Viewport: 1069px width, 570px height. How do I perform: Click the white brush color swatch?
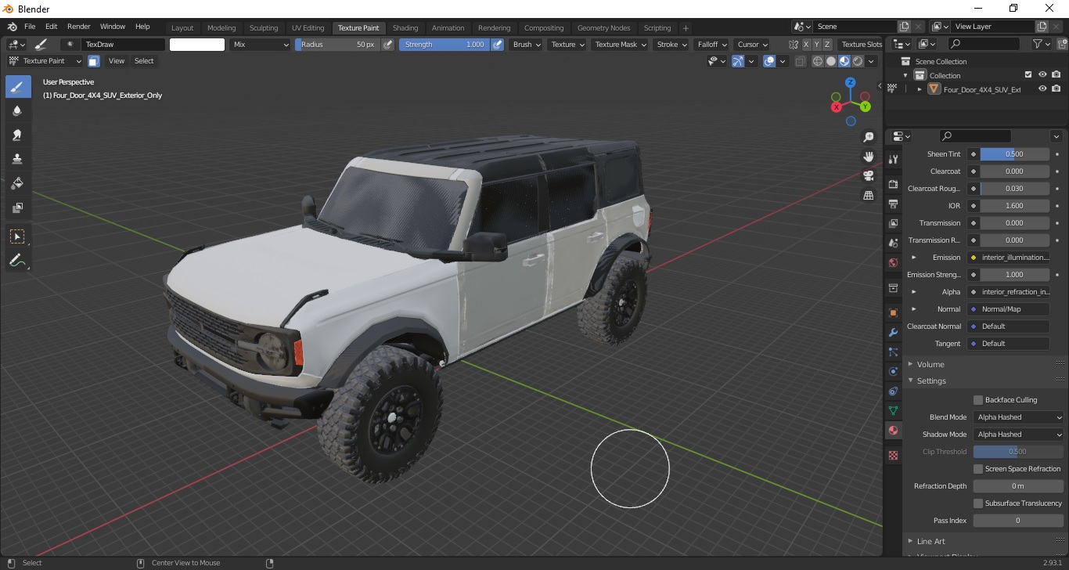197,45
